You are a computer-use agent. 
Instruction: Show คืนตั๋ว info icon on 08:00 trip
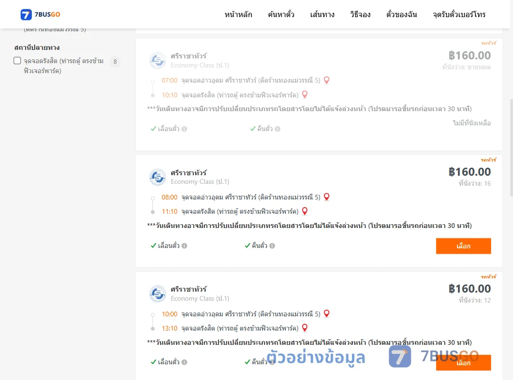[272, 246]
